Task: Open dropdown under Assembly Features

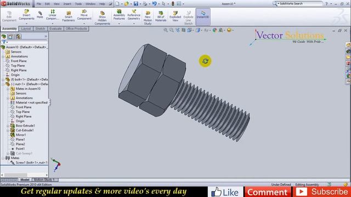Action: [119, 24]
